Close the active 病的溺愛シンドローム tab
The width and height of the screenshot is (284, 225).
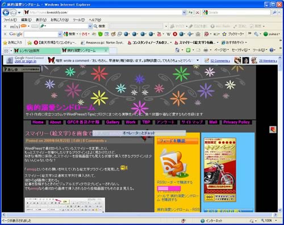click(106, 50)
